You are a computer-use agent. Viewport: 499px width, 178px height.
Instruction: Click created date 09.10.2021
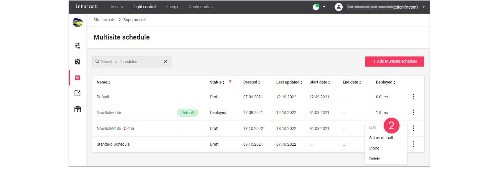click(253, 145)
